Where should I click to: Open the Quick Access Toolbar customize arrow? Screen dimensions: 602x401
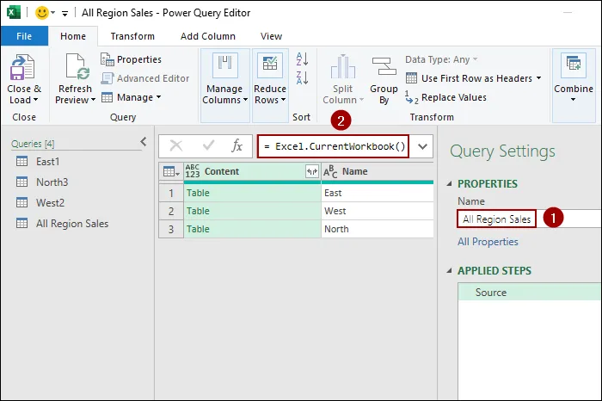click(64, 14)
